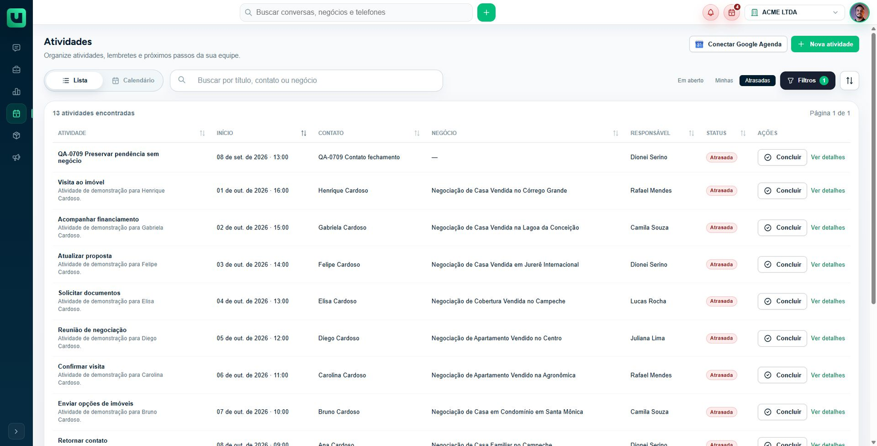The height and width of the screenshot is (446, 877).
Task: Mark Solicitar documentos as concluded
Action: point(782,301)
